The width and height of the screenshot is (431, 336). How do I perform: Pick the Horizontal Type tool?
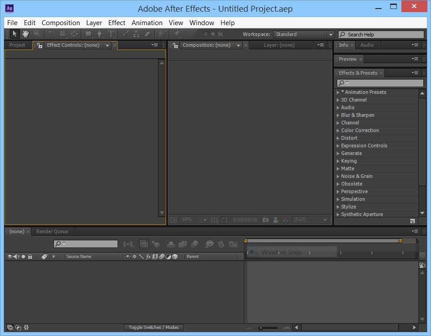pyautogui.click(x=111, y=34)
